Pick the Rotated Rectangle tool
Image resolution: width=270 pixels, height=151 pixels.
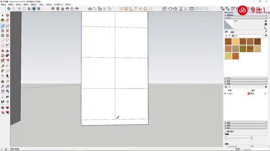point(8,31)
